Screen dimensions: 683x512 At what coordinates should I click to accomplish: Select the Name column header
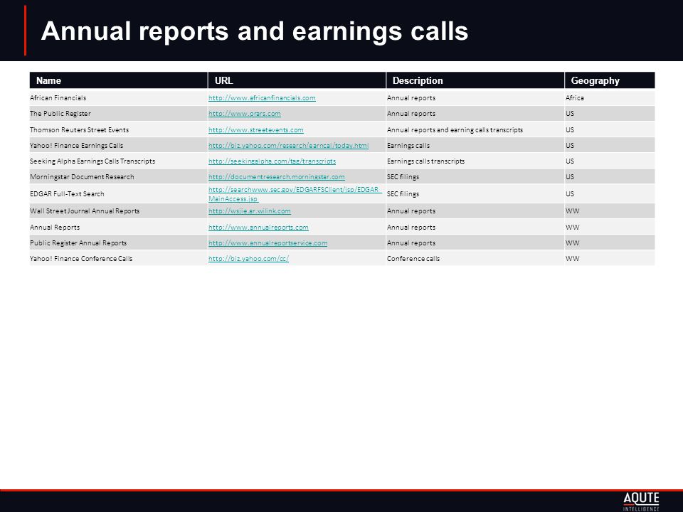pos(119,80)
